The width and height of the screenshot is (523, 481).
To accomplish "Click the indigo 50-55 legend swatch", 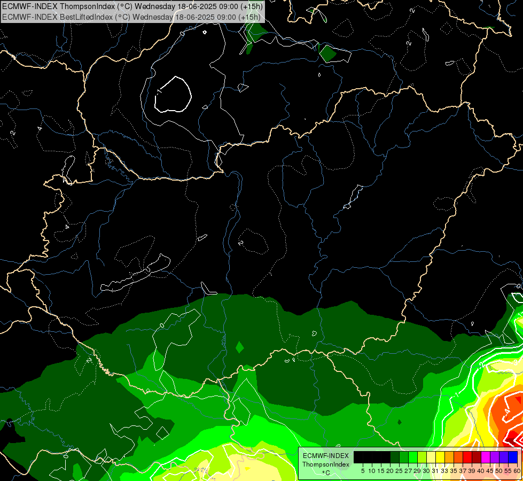I will coord(504,457).
